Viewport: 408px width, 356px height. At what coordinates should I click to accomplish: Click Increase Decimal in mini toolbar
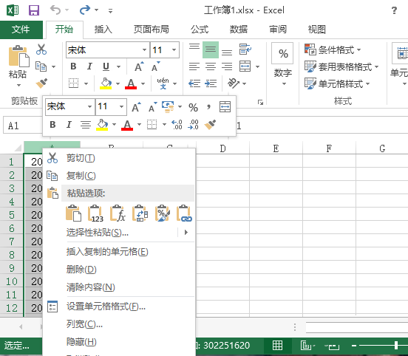coord(177,125)
